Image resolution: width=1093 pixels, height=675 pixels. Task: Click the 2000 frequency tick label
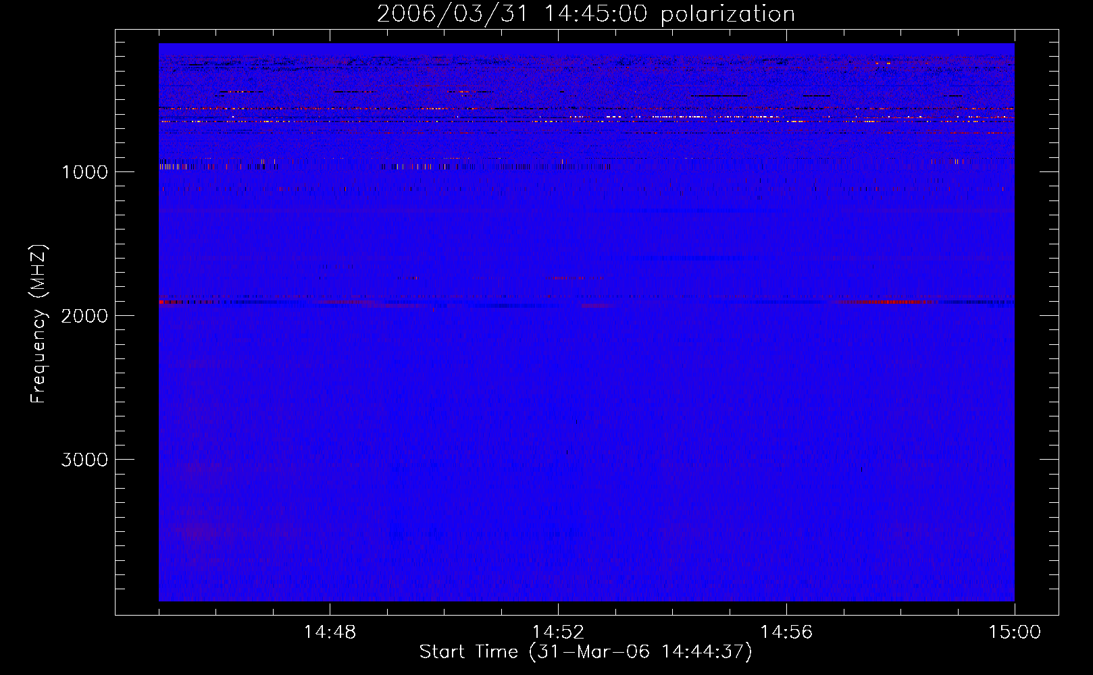(84, 316)
